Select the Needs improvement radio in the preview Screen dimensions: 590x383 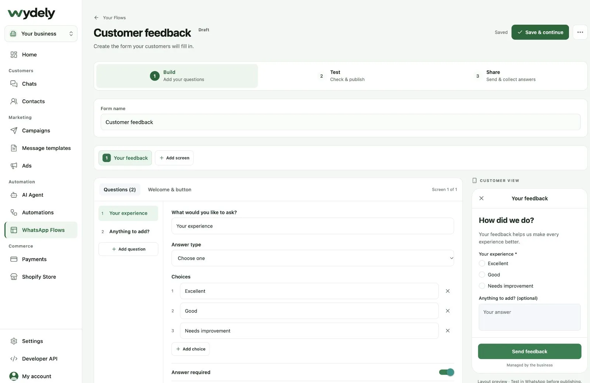coord(482,286)
